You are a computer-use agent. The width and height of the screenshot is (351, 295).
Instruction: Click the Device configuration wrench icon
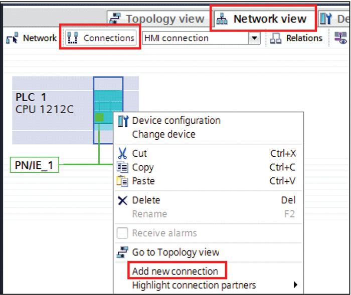pos(122,121)
